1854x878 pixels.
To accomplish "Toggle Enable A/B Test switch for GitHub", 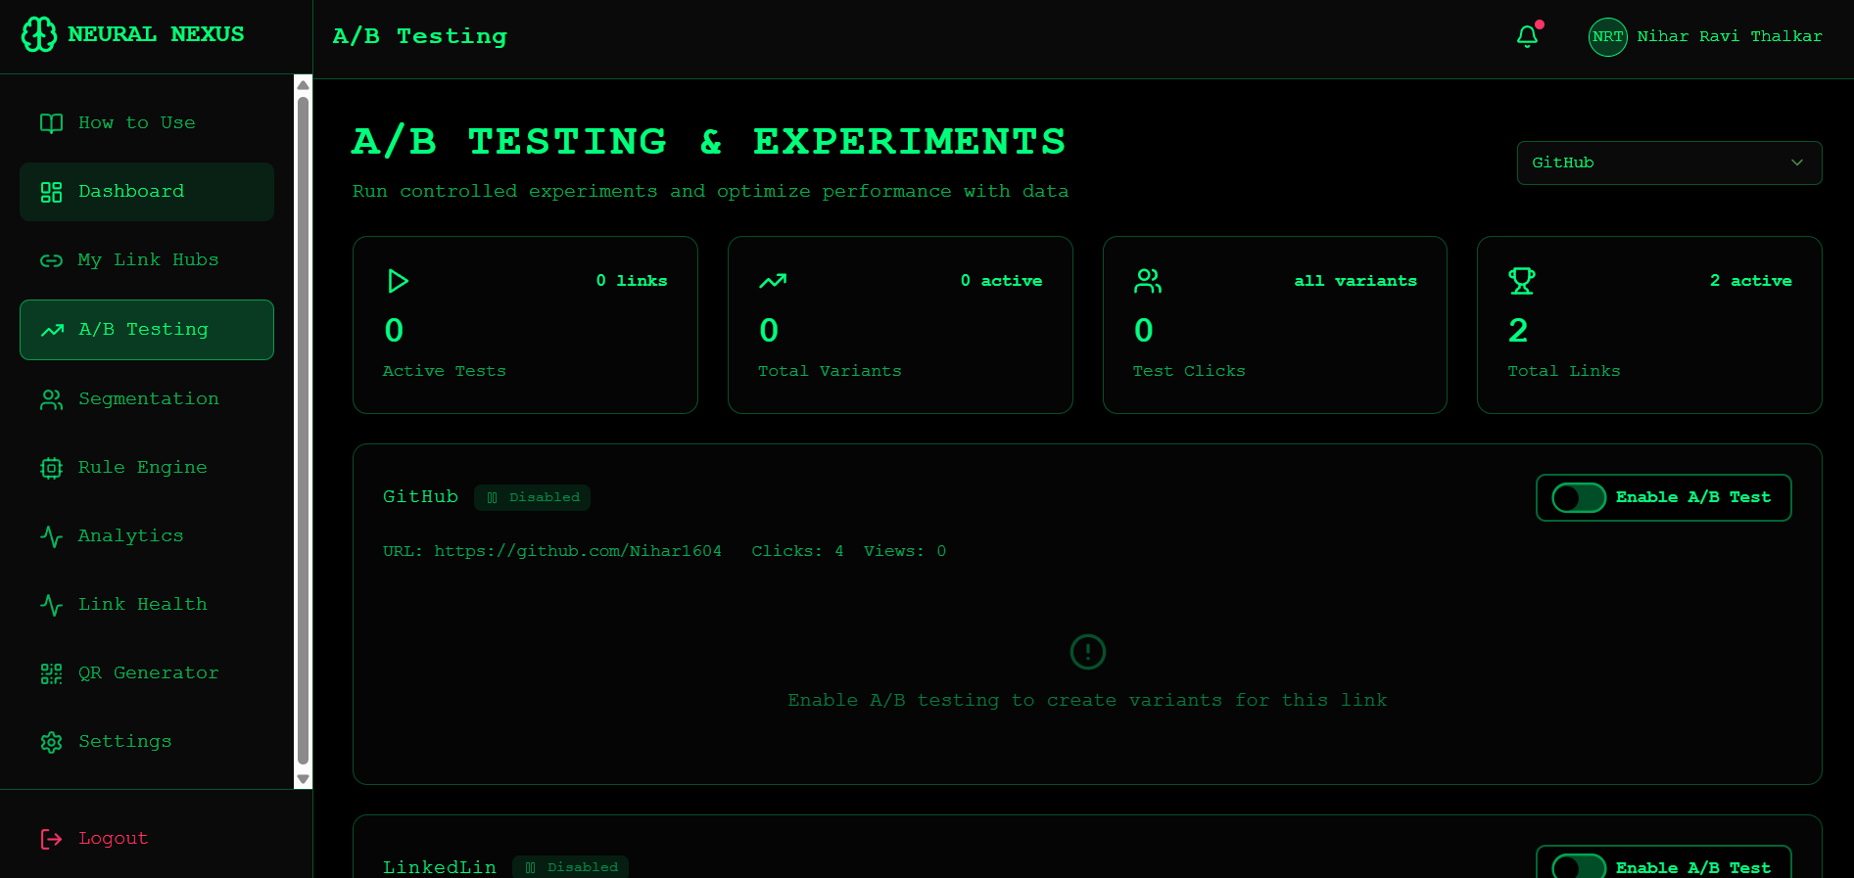I will click(1579, 497).
